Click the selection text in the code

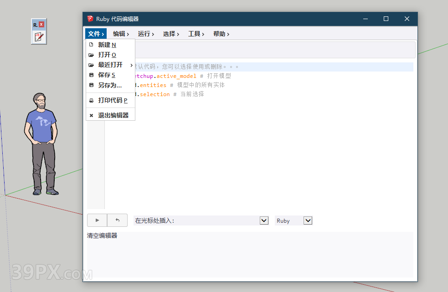(154, 94)
